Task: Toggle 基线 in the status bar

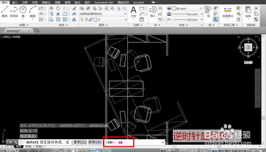Action: tap(221, 150)
